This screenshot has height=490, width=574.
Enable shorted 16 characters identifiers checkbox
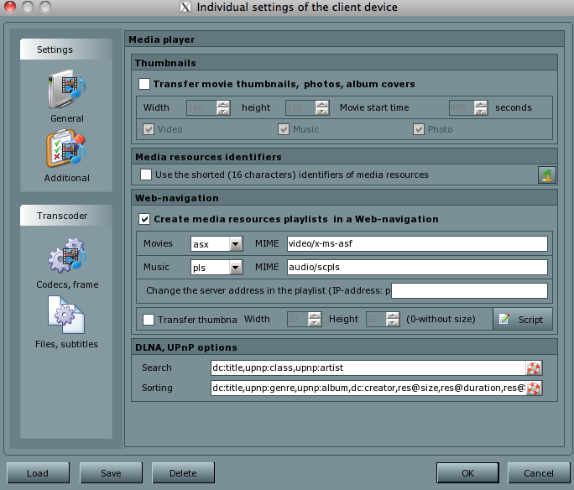[x=146, y=175]
